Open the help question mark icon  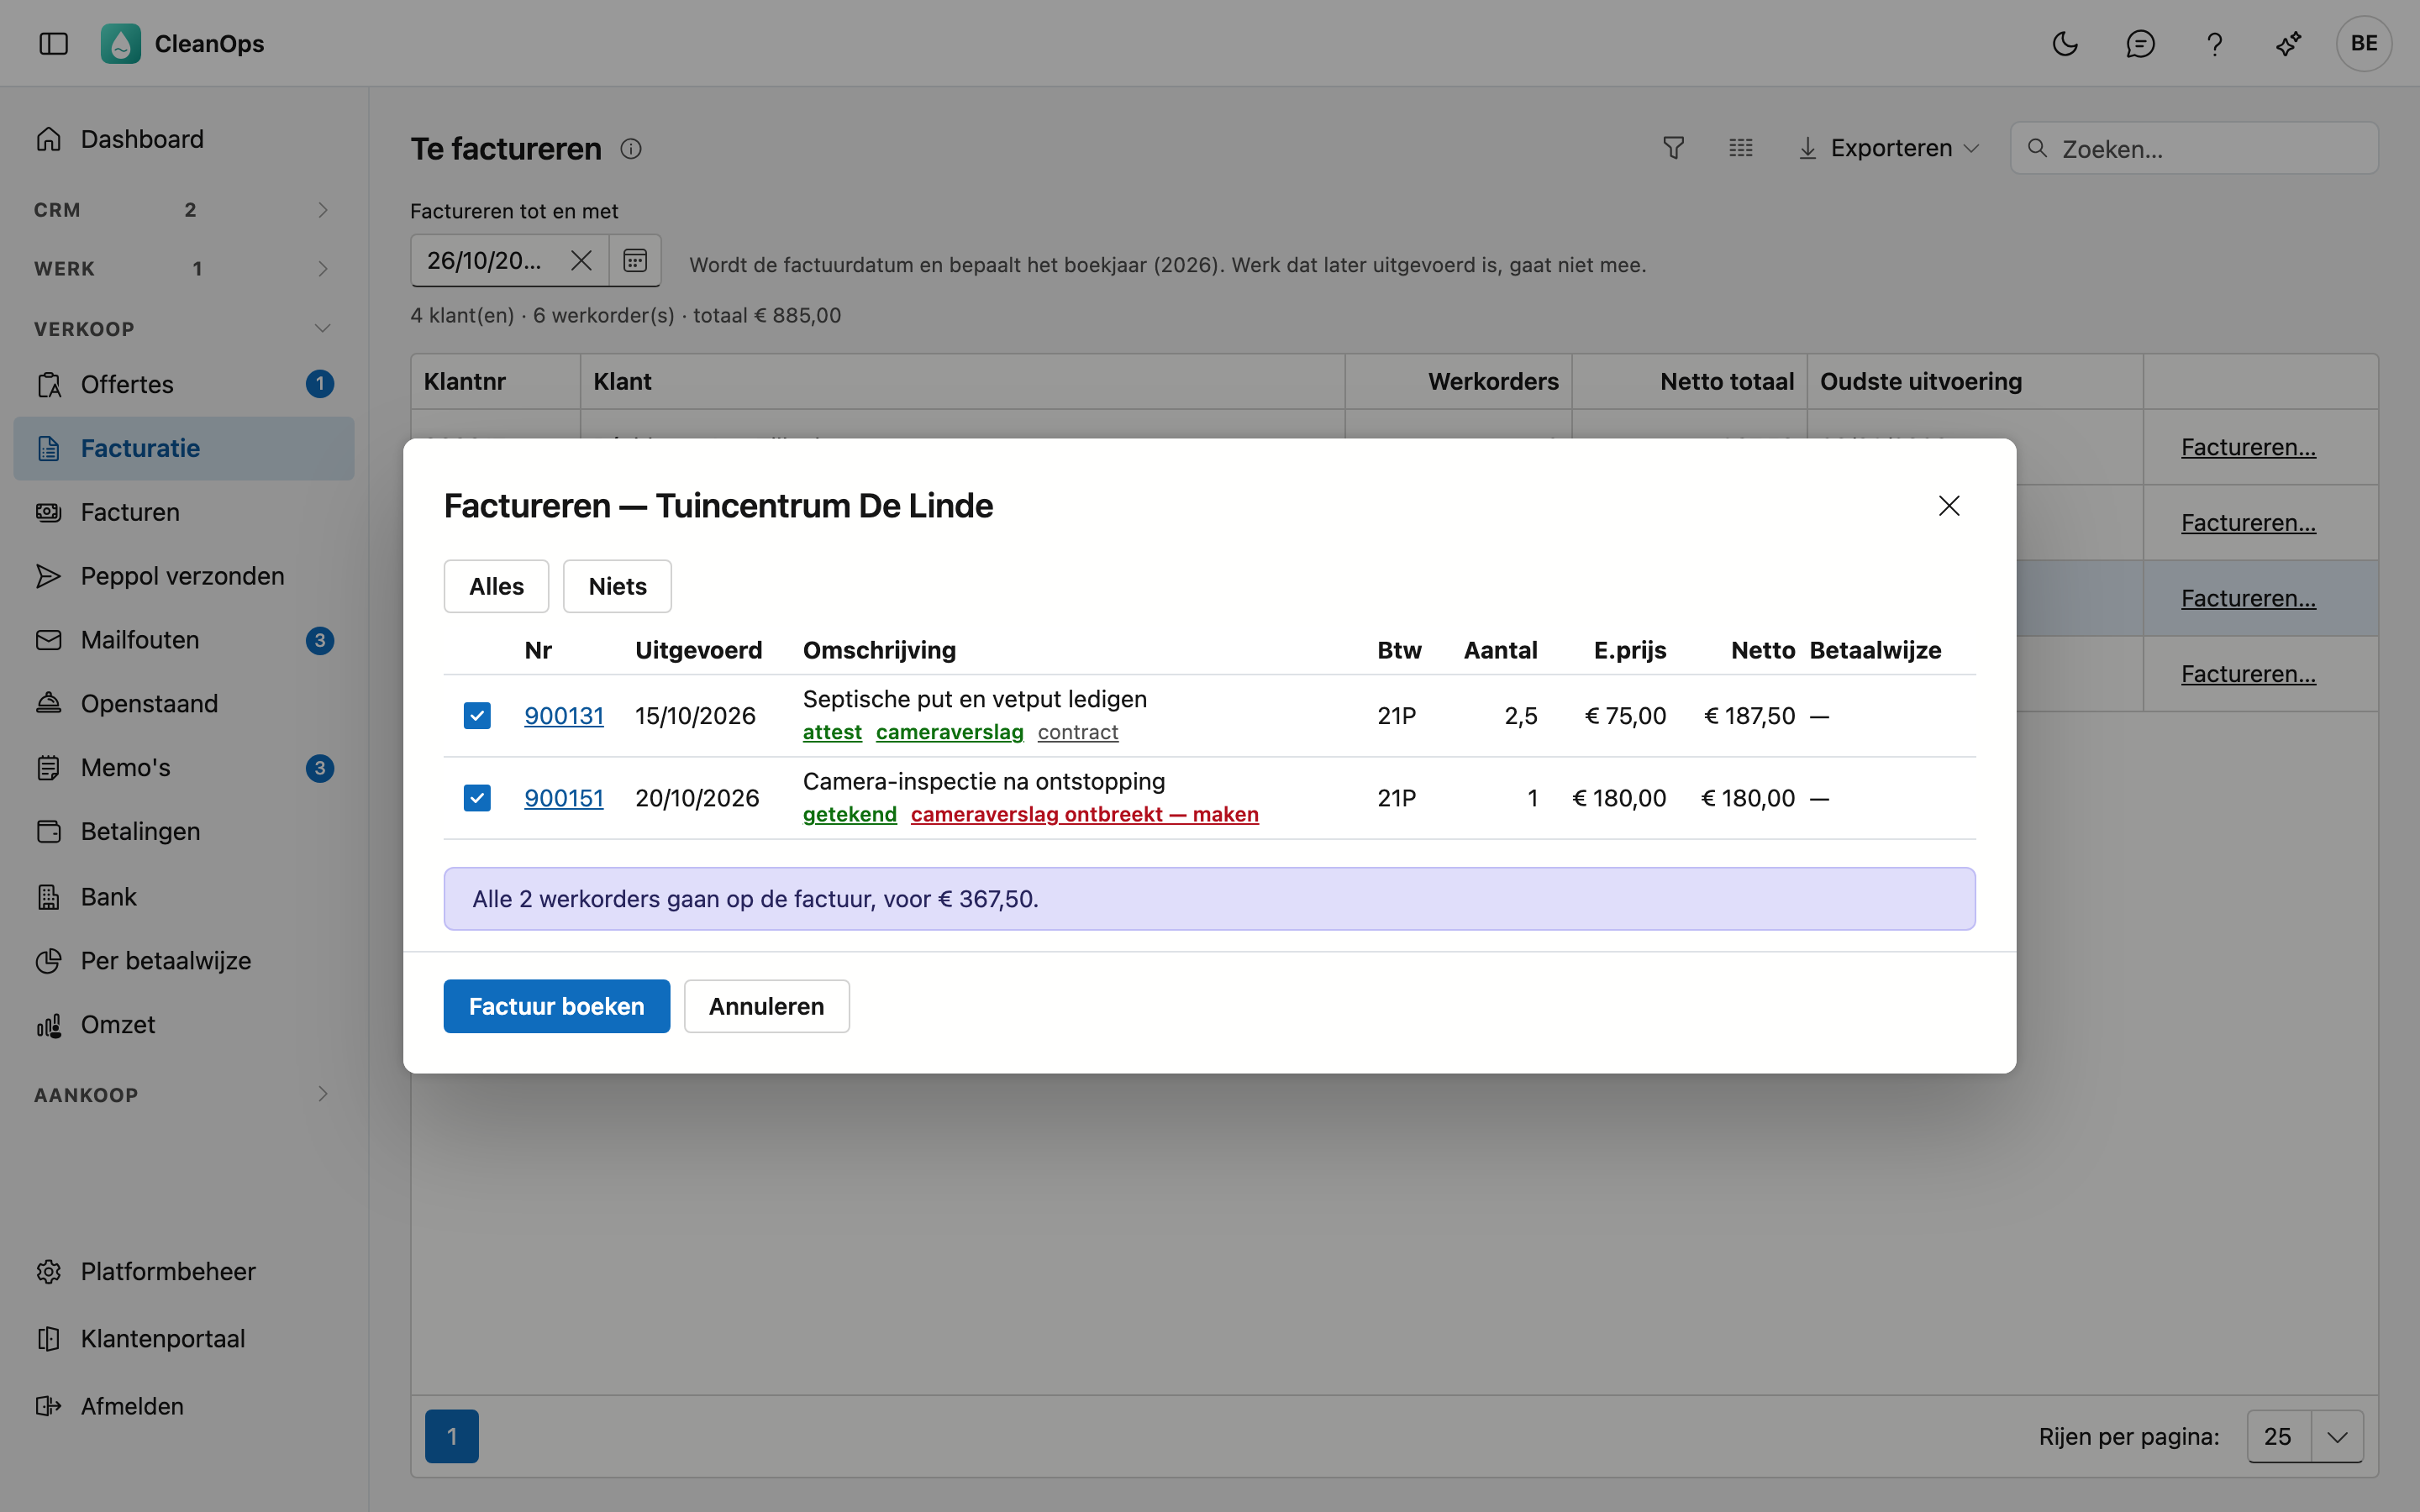coord(2214,43)
